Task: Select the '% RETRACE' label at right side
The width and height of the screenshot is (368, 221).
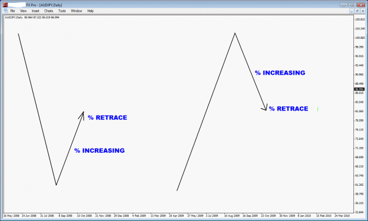Action: pyautogui.click(x=289, y=109)
